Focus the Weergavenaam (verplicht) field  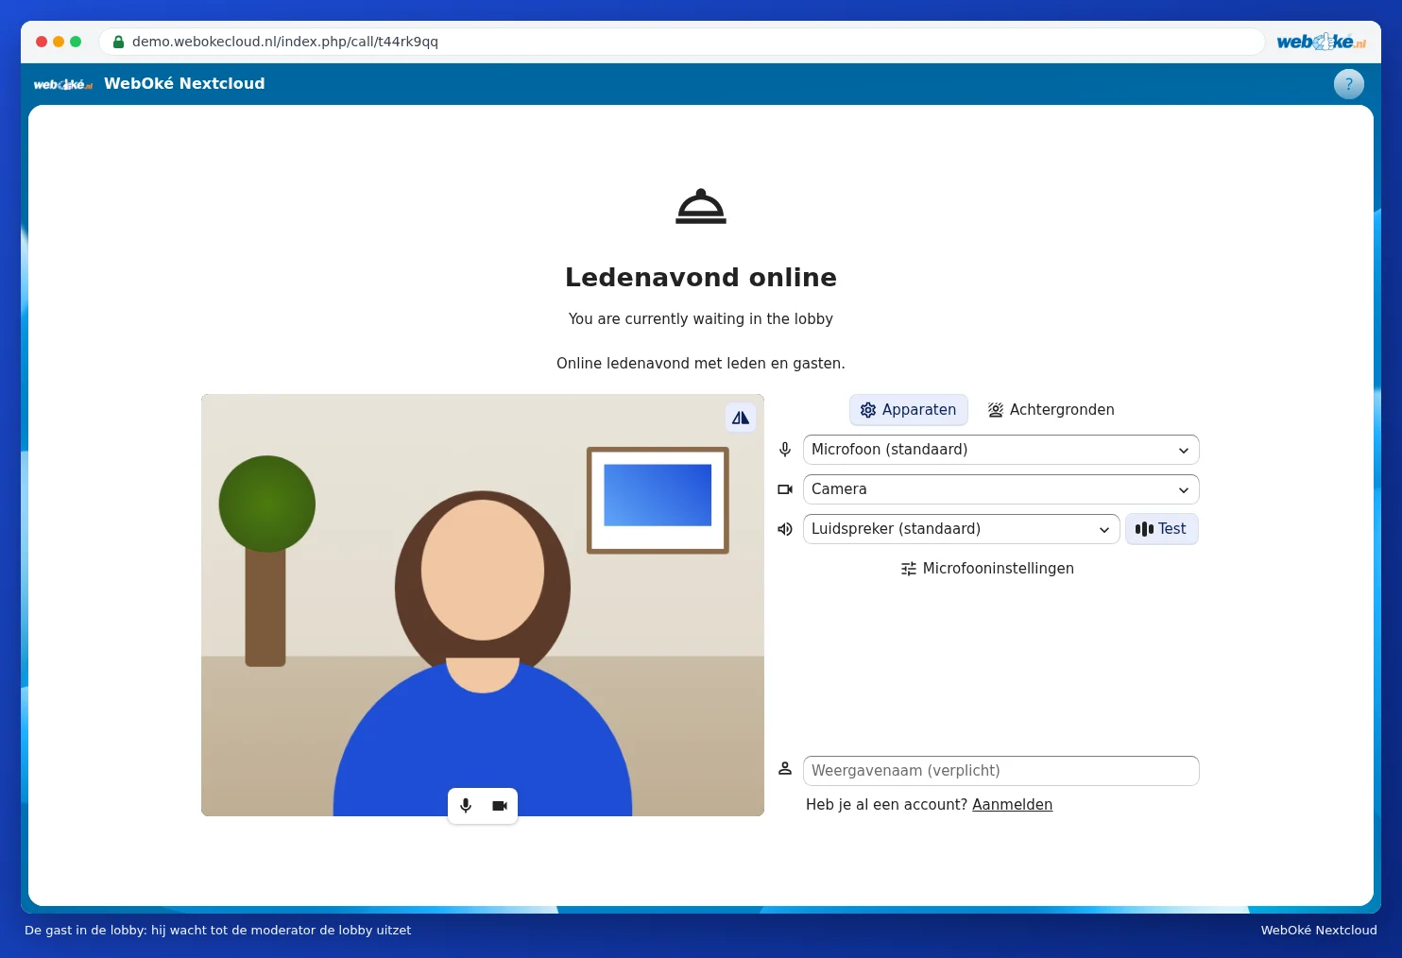(1001, 771)
